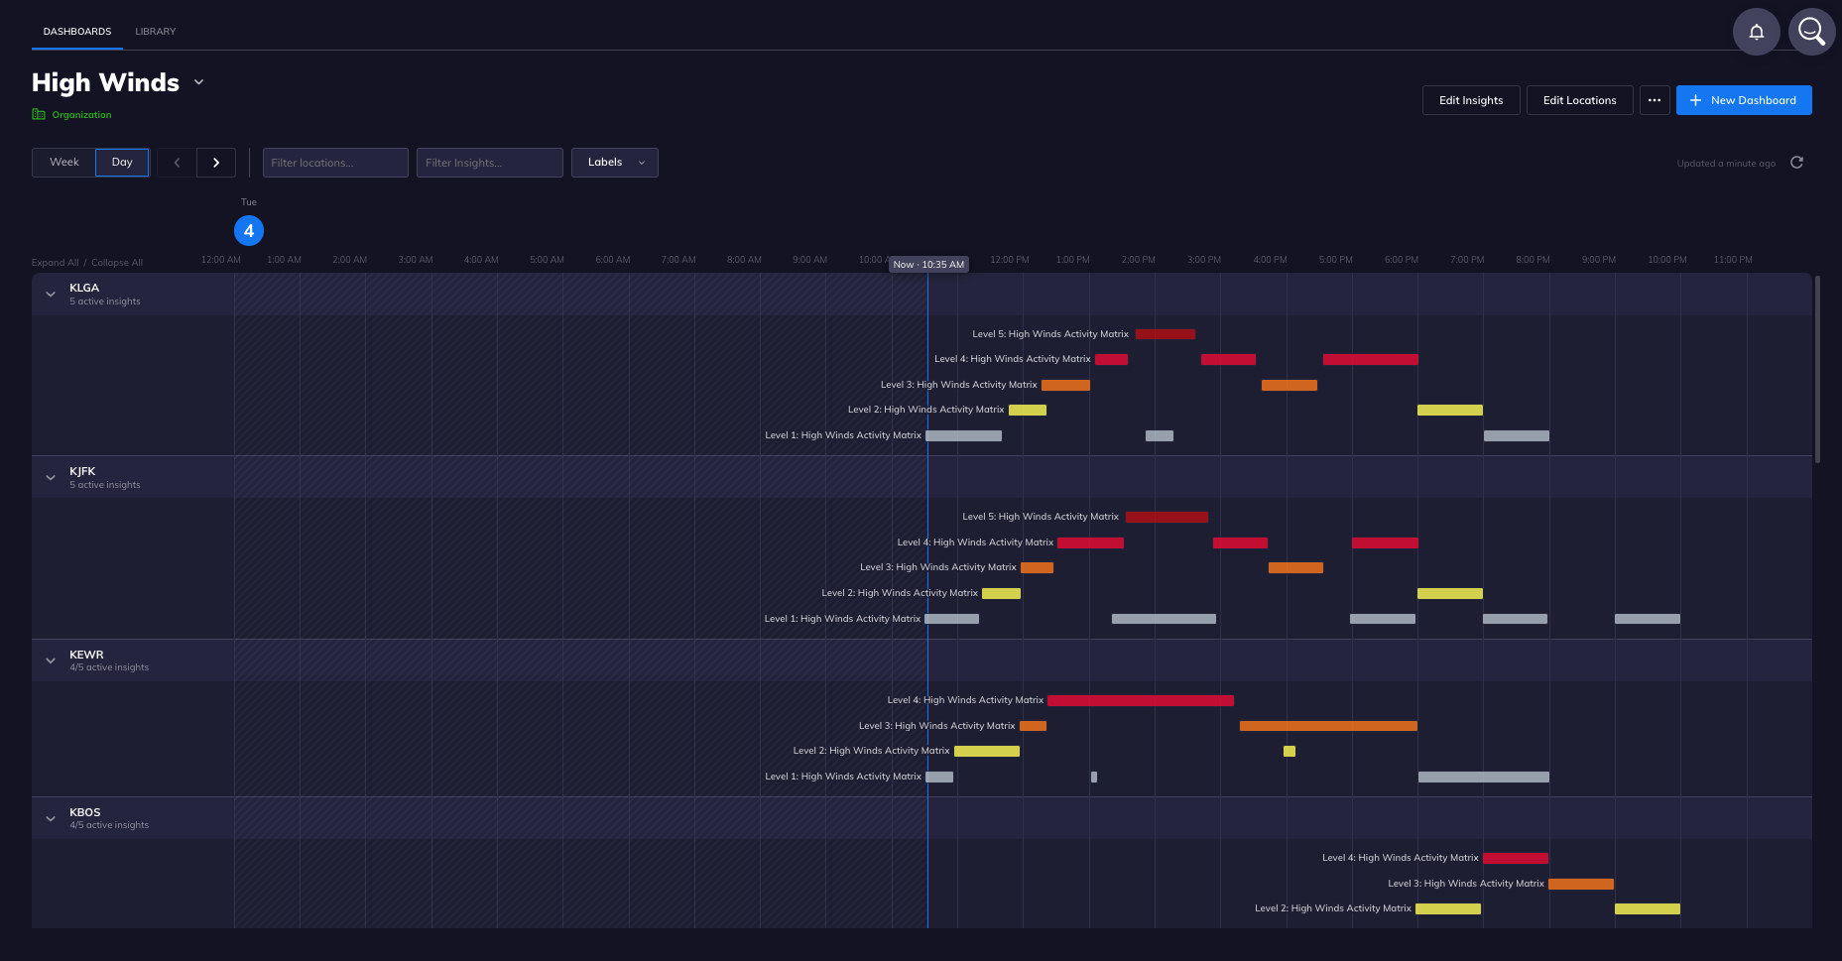Go to the previous day with the arrow
Viewport: 1842px width, 961px height.
[x=176, y=162]
